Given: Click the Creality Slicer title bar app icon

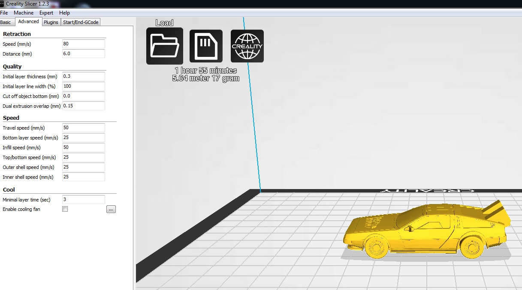Looking at the screenshot, I should tap(2, 4).
